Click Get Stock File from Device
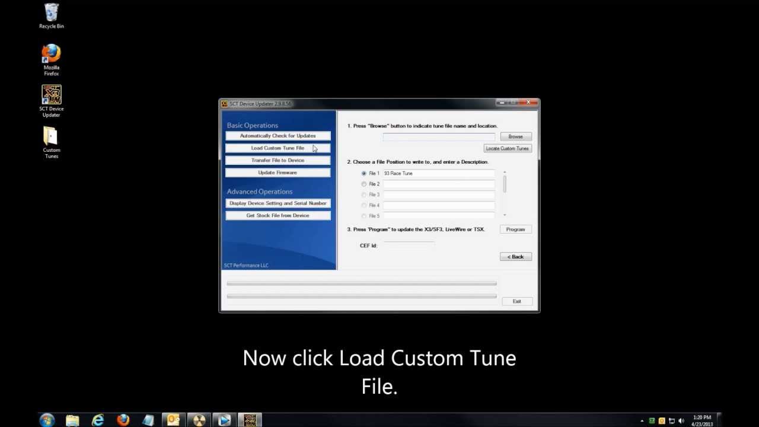Screen dimensions: 759x427 click(x=278, y=215)
